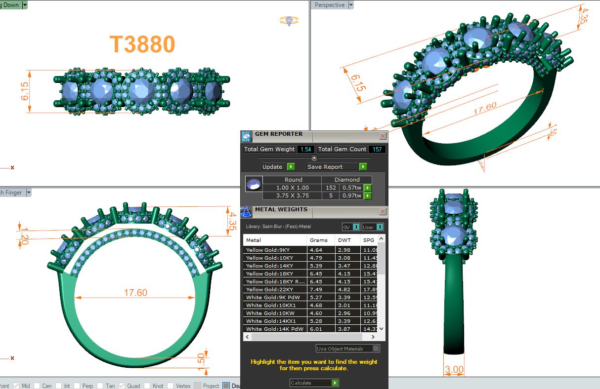Image resolution: width=600 pixels, height=389 pixels.
Task: Click green arrow next to Update
Action: pos(291,167)
